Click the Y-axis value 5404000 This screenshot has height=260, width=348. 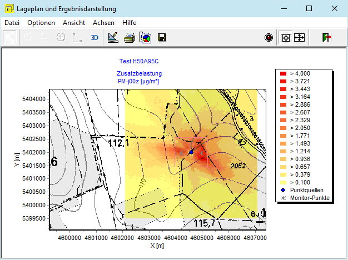(34, 99)
